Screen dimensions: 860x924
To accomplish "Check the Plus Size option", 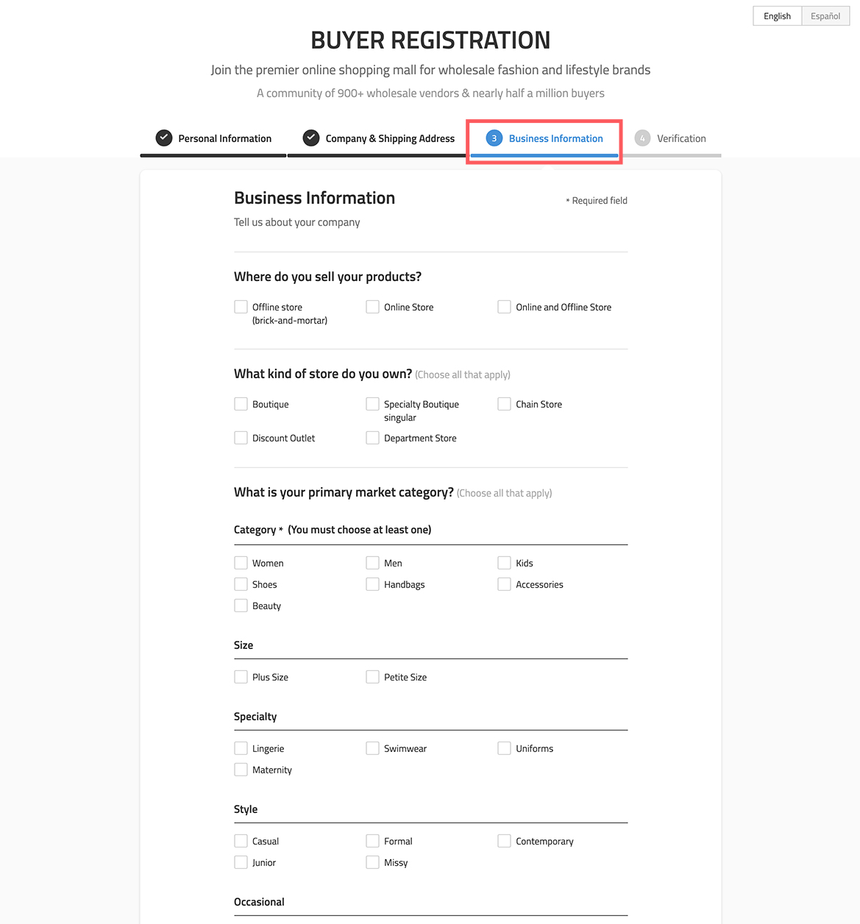I will pos(241,677).
